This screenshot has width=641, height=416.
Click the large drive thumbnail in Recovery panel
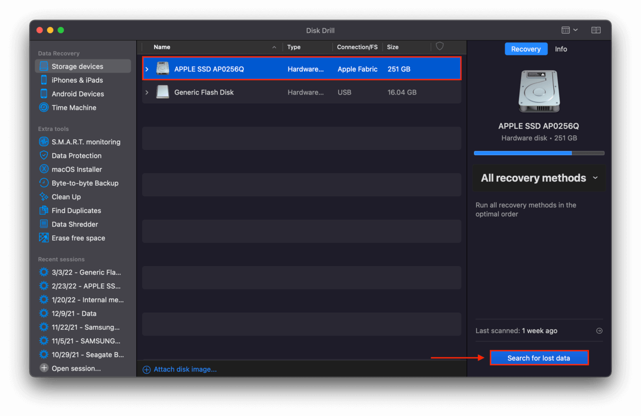coord(539,91)
